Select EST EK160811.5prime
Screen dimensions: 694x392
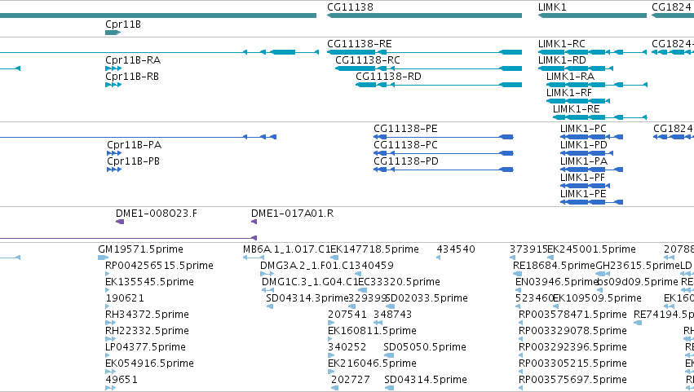(372, 332)
